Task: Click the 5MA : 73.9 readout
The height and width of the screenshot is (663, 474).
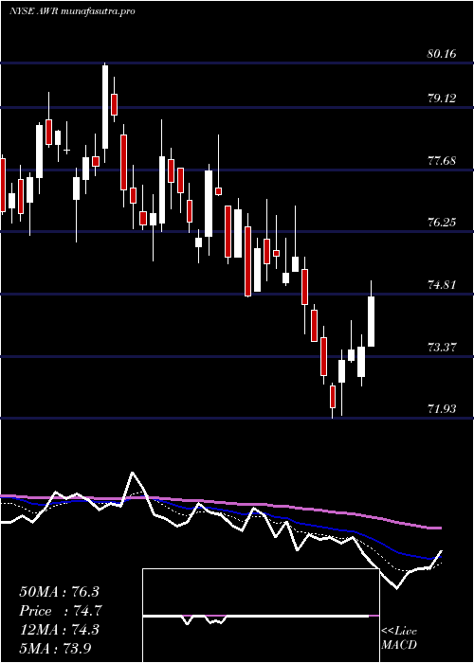Action: 55,648
